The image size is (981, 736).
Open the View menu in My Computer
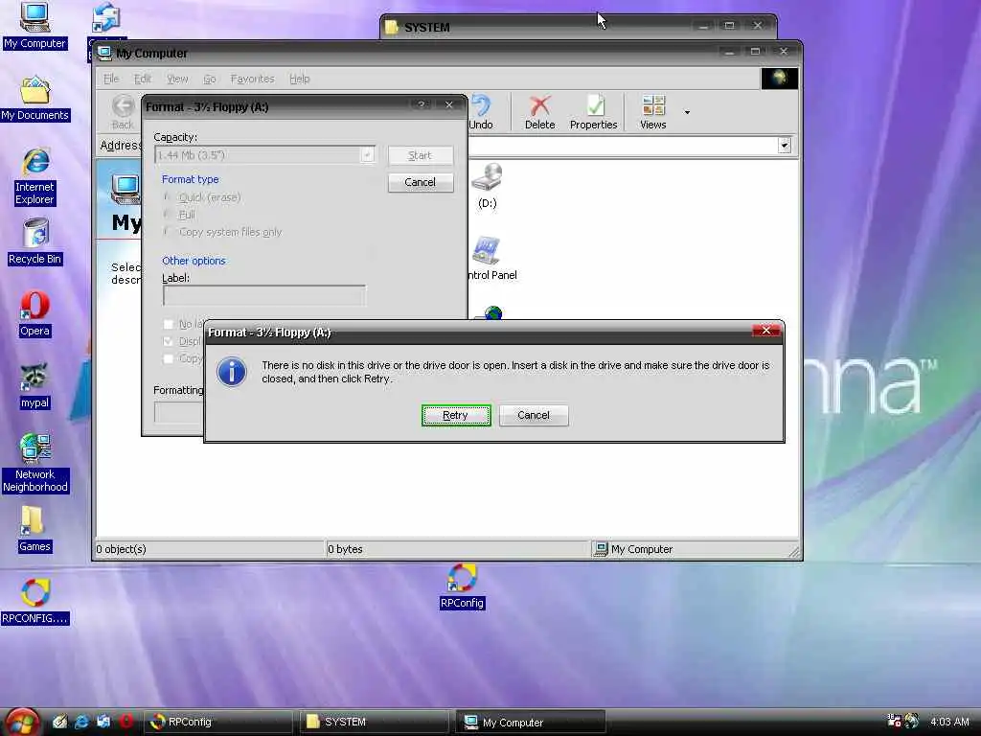click(x=177, y=79)
